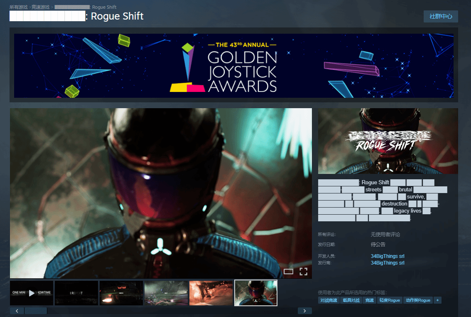The height and width of the screenshot is (317, 471).
Task: Expand more tags with plus button
Action: pos(437,300)
